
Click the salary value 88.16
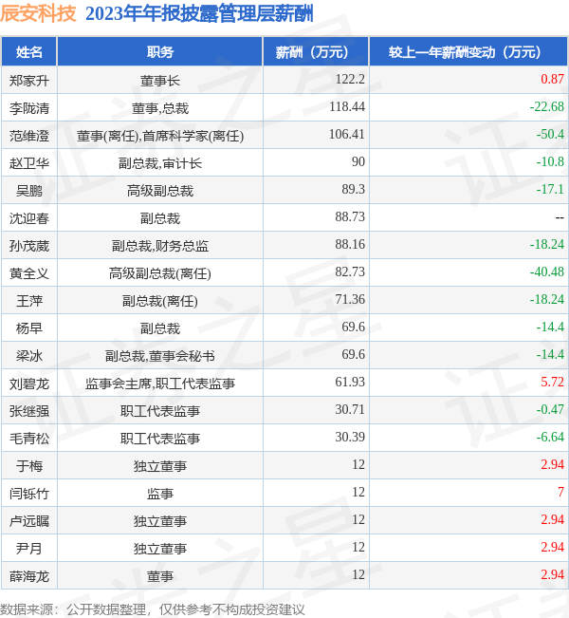tap(350, 244)
